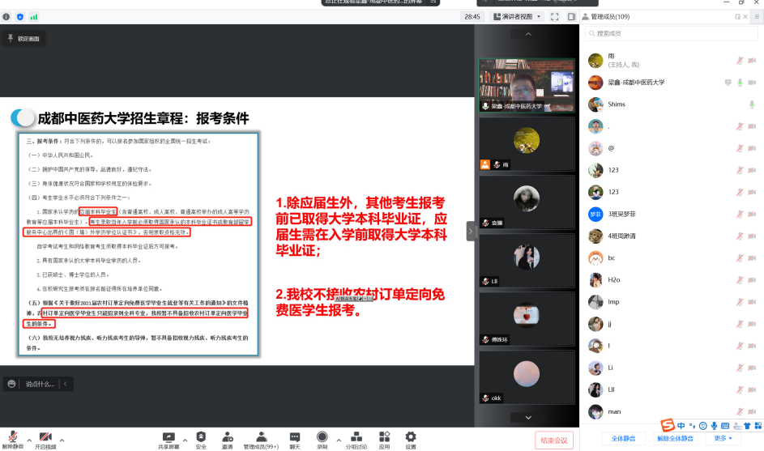
Task: Toggle the side panel layout icon
Action: coord(571,16)
